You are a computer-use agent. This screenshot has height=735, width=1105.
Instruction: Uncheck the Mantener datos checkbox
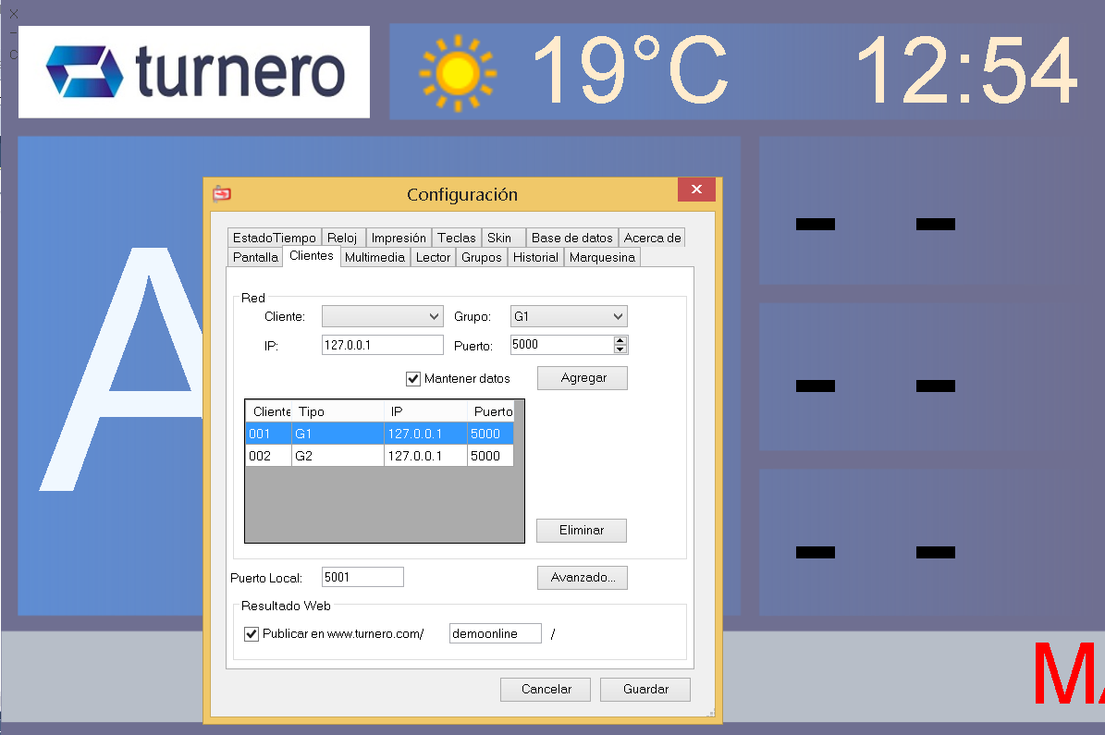pos(413,378)
